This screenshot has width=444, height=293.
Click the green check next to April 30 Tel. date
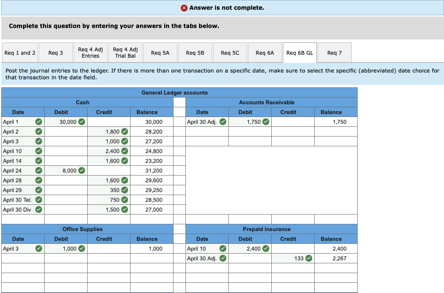(x=39, y=200)
